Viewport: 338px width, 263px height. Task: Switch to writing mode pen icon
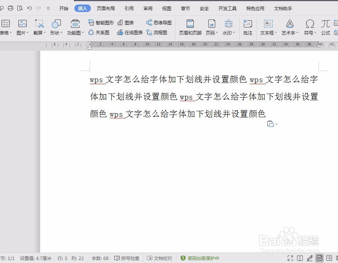[x=310, y=258]
